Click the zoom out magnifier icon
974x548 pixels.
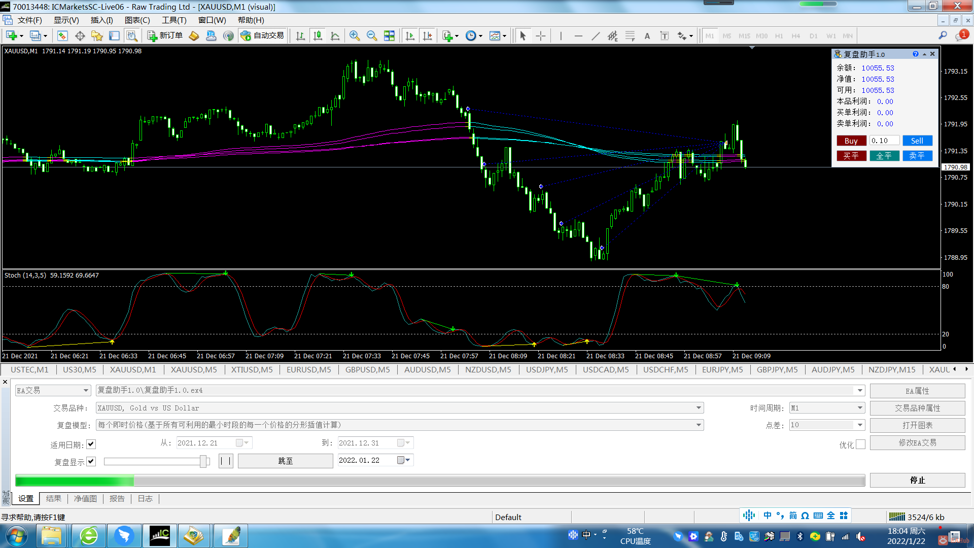[372, 36]
